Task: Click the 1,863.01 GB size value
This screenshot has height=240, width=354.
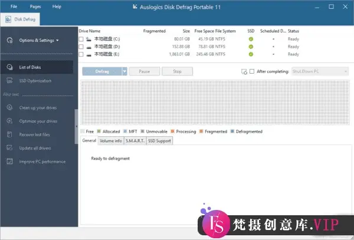Action: pyautogui.click(x=179, y=54)
